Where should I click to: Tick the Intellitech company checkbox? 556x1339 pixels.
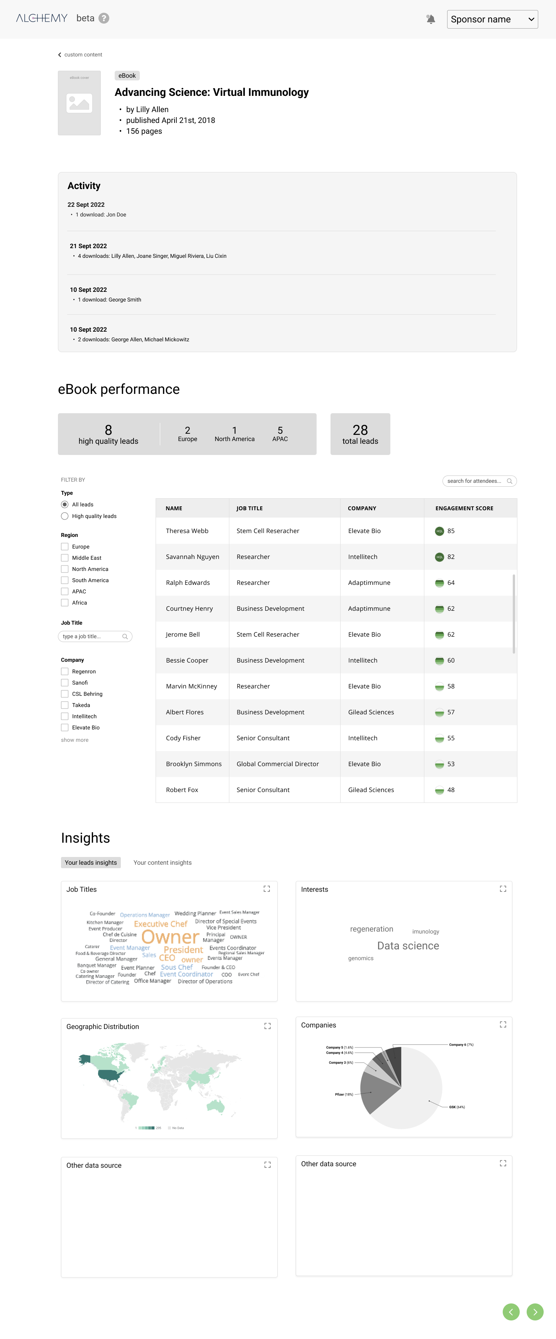[x=64, y=716]
